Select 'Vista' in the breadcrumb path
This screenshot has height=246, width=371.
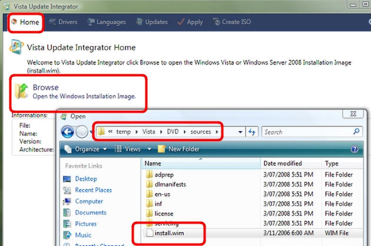coord(148,132)
